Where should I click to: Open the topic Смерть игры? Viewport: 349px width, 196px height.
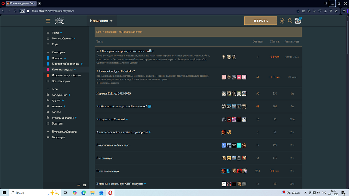point(104,158)
